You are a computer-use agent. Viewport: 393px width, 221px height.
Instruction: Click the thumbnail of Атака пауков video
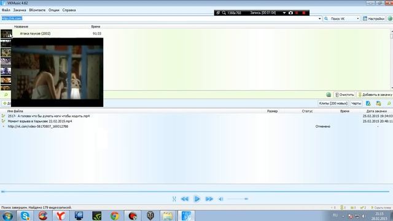(6, 34)
